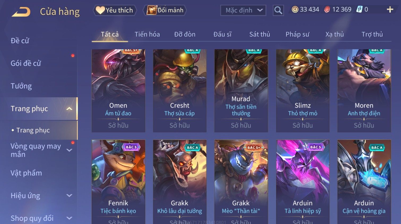Tap the gold coin balance icon
This screenshot has width=401, height=224.
(x=295, y=10)
